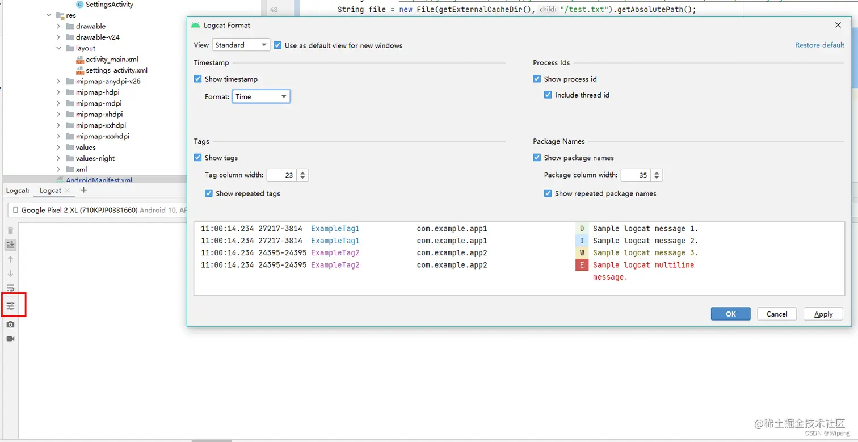
Task: Take a screenshot with the camera icon
Action: coord(10,325)
